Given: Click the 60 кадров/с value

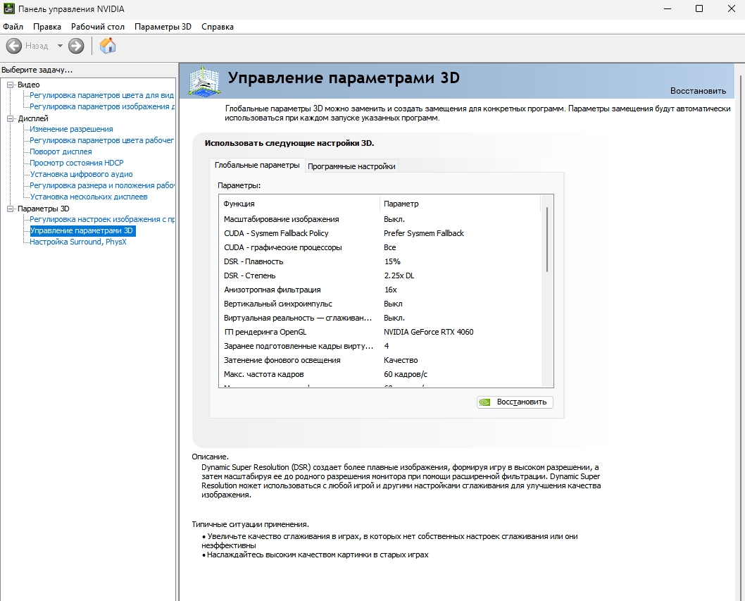Looking at the screenshot, I should [406, 375].
